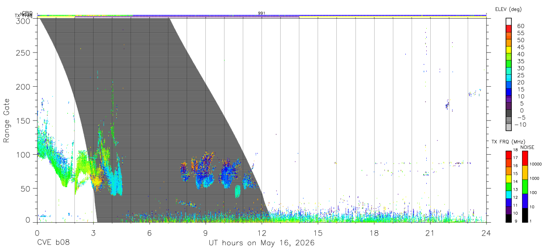Click the '3' tick on the UT hours axis
Image resolution: width=547 pixels, height=252 pixels.
tap(93, 232)
